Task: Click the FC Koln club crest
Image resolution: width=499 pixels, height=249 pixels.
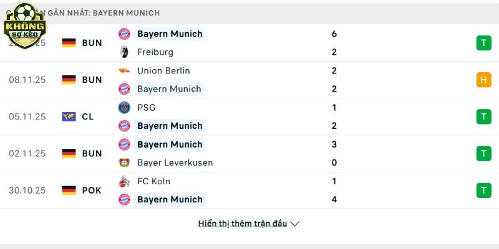Action: [124, 182]
